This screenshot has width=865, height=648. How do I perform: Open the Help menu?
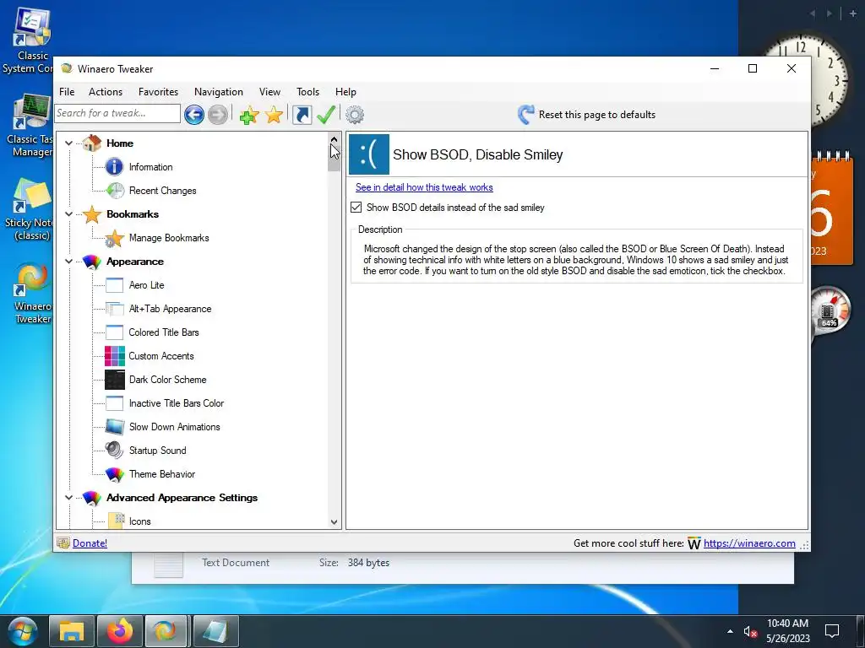tap(345, 92)
